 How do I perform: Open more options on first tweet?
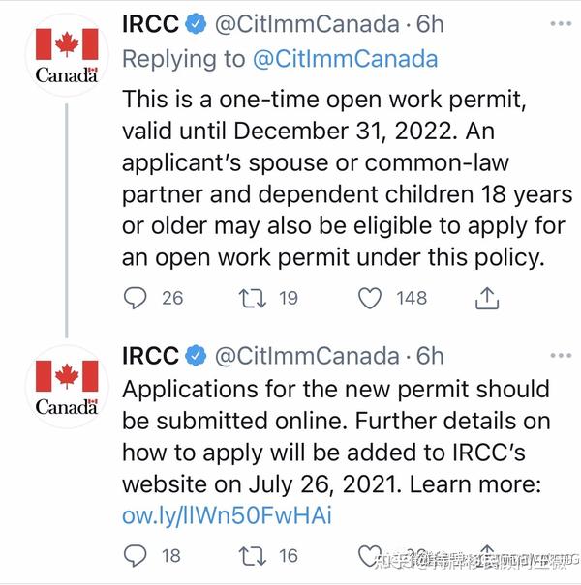562,23
